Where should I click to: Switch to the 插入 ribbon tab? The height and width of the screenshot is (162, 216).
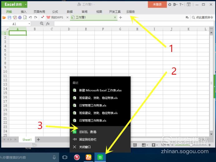(23, 12)
